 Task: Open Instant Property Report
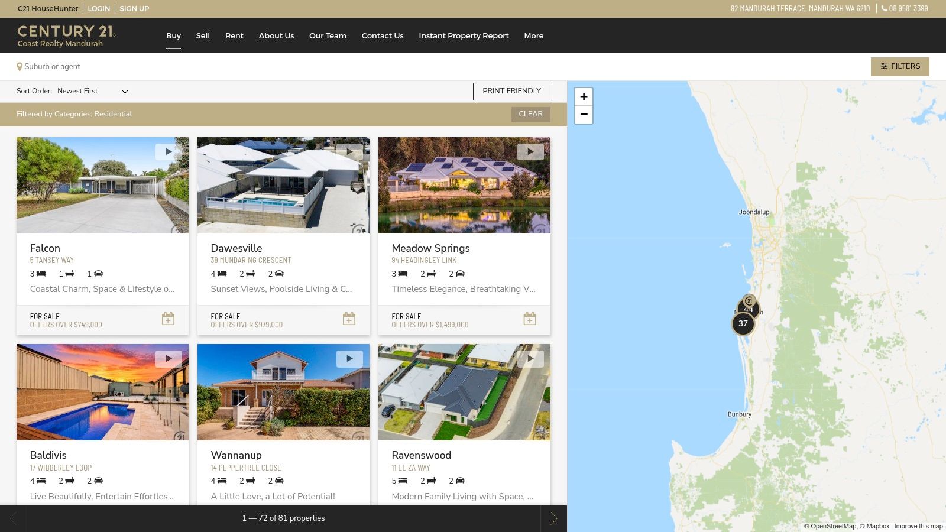[x=464, y=35]
